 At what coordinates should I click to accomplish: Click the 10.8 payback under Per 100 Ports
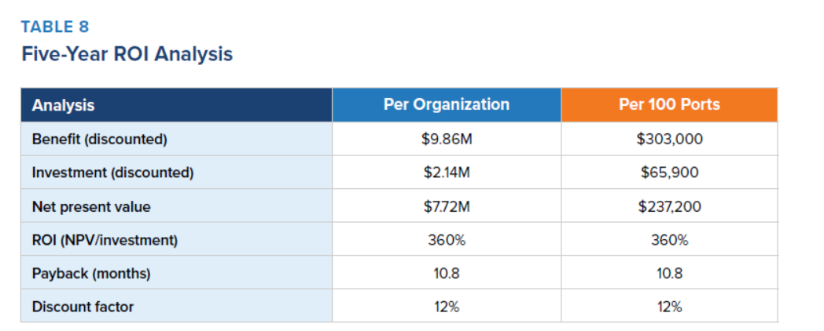[669, 274]
